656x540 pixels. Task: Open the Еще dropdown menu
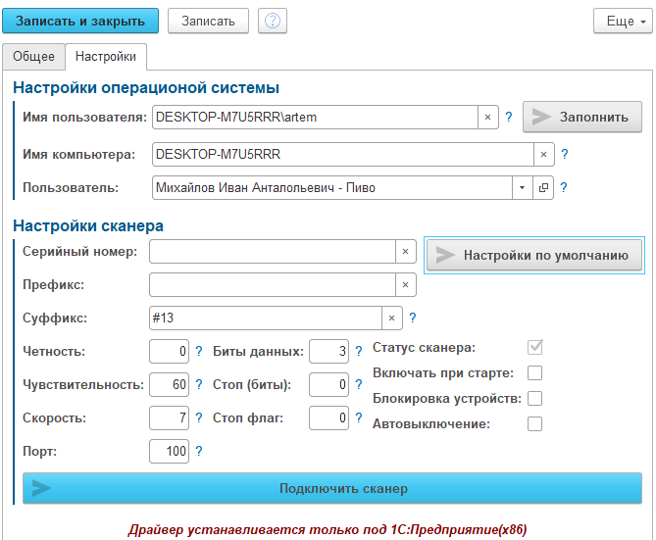click(x=622, y=21)
